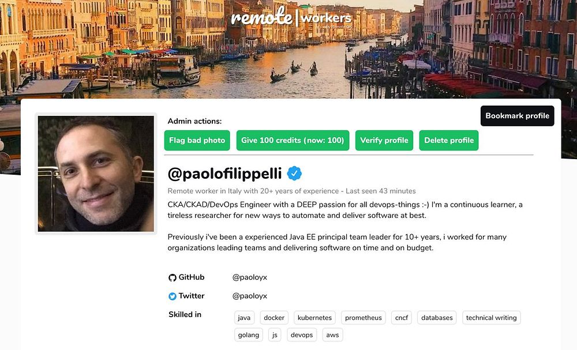The width and height of the screenshot is (577, 350).
Task: Select the technical writing skill tag
Action: 491,318
